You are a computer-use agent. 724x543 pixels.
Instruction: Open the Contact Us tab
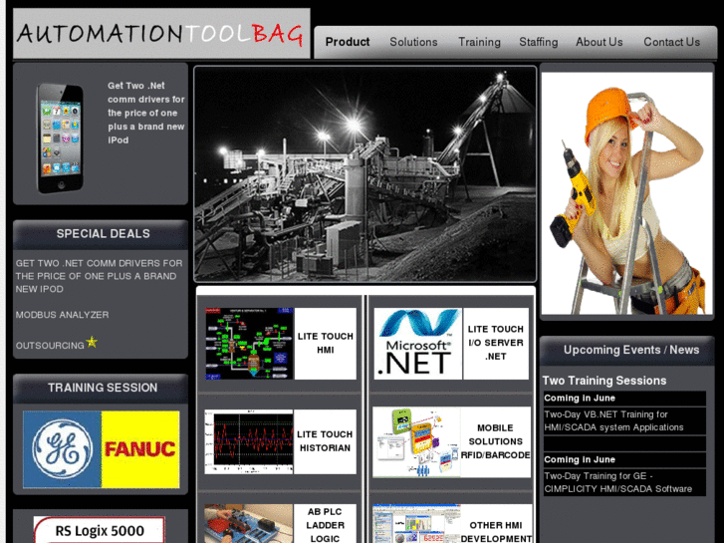[671, 42]
